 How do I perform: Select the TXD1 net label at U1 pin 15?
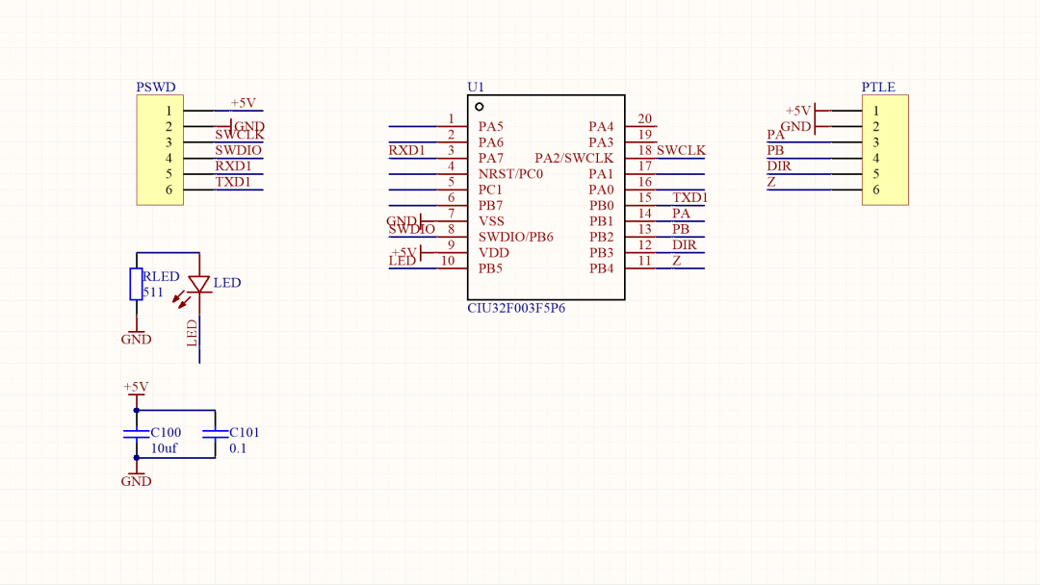pos(690,197)
